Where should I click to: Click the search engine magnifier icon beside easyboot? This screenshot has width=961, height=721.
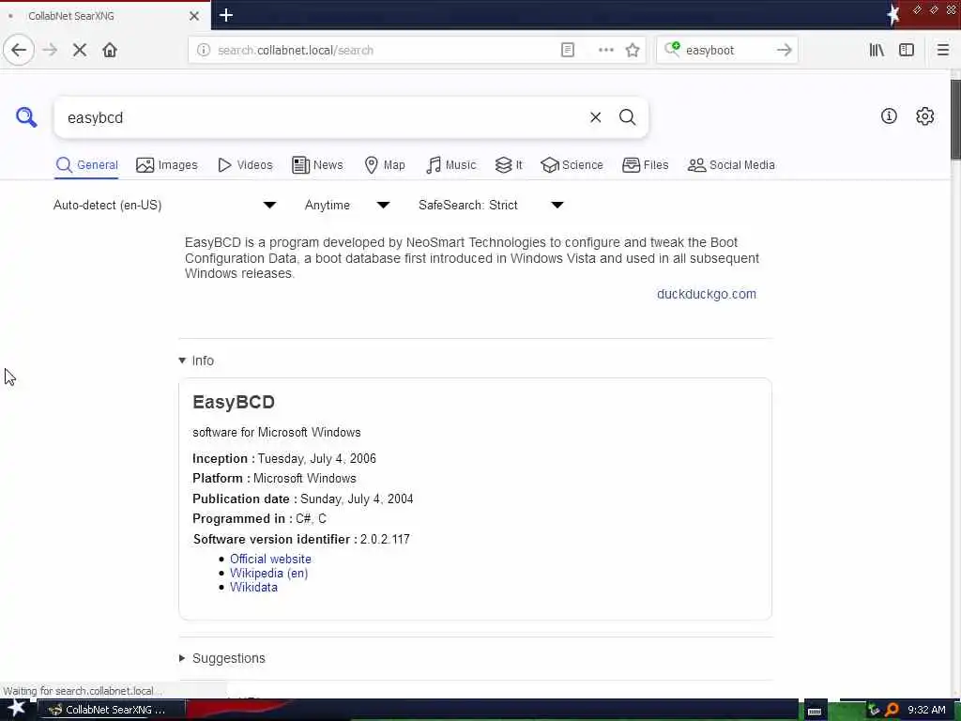point(672,49)
